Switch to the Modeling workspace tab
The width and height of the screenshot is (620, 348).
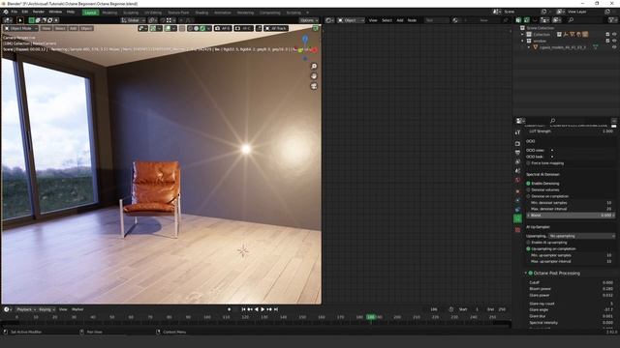(109, 13)
